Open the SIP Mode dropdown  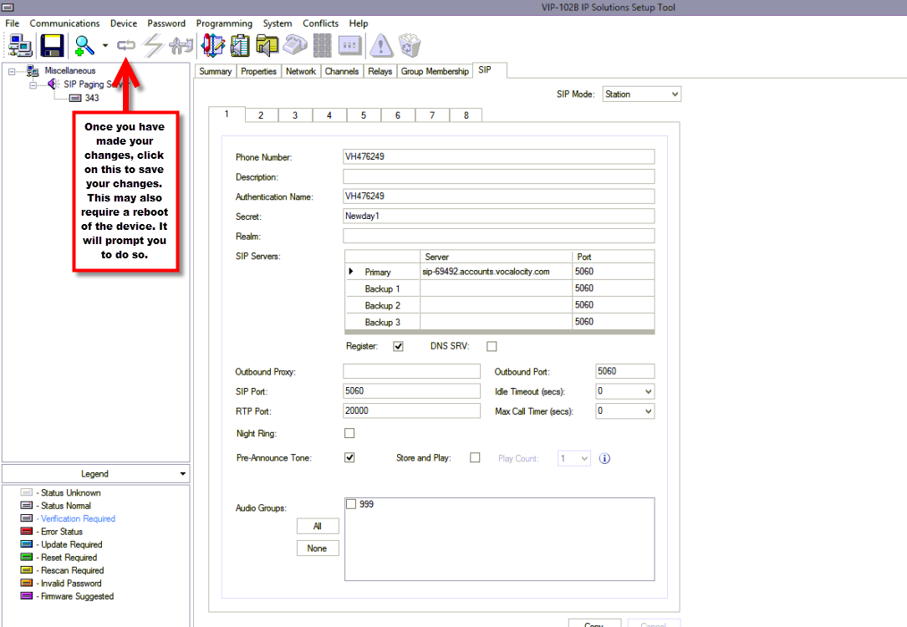pyautogui.click(x=641, y=94)
